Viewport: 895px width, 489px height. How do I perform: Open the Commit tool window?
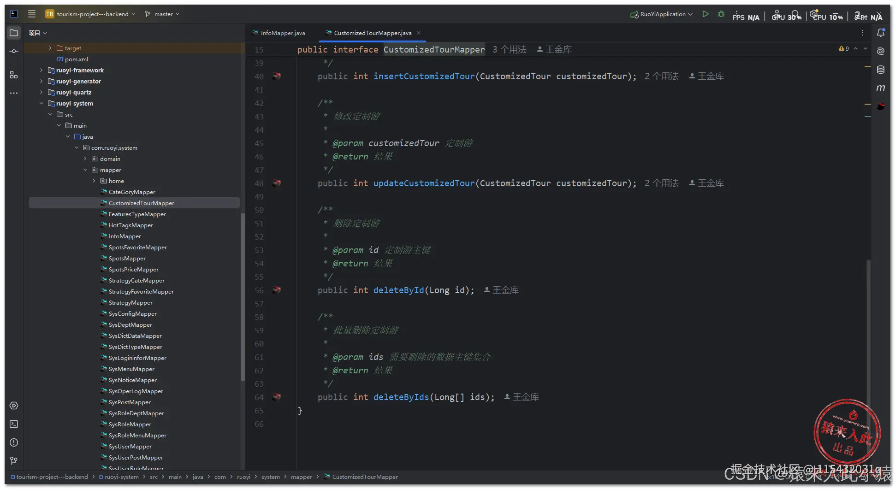tap(14, 51)
